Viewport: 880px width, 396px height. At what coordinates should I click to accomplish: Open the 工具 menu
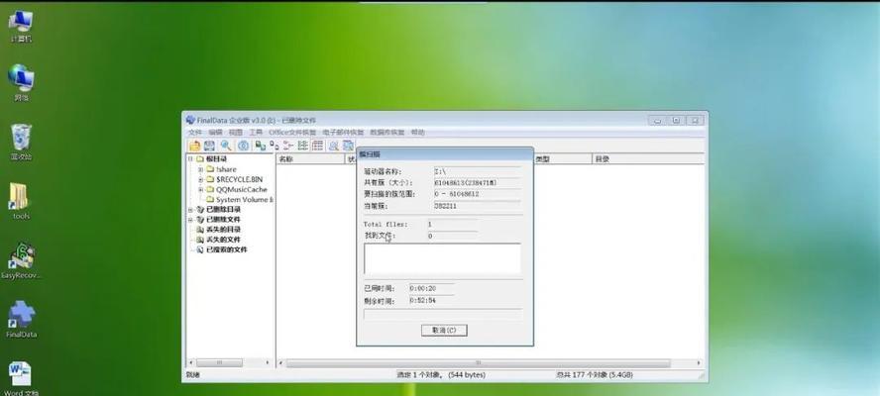(x=256, y=133)
